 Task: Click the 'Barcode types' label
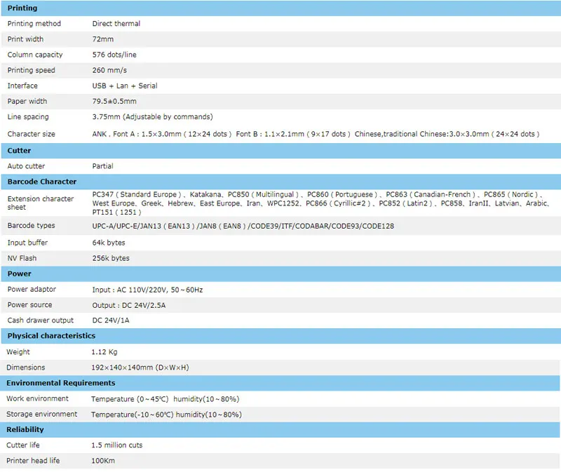(31, 225)
